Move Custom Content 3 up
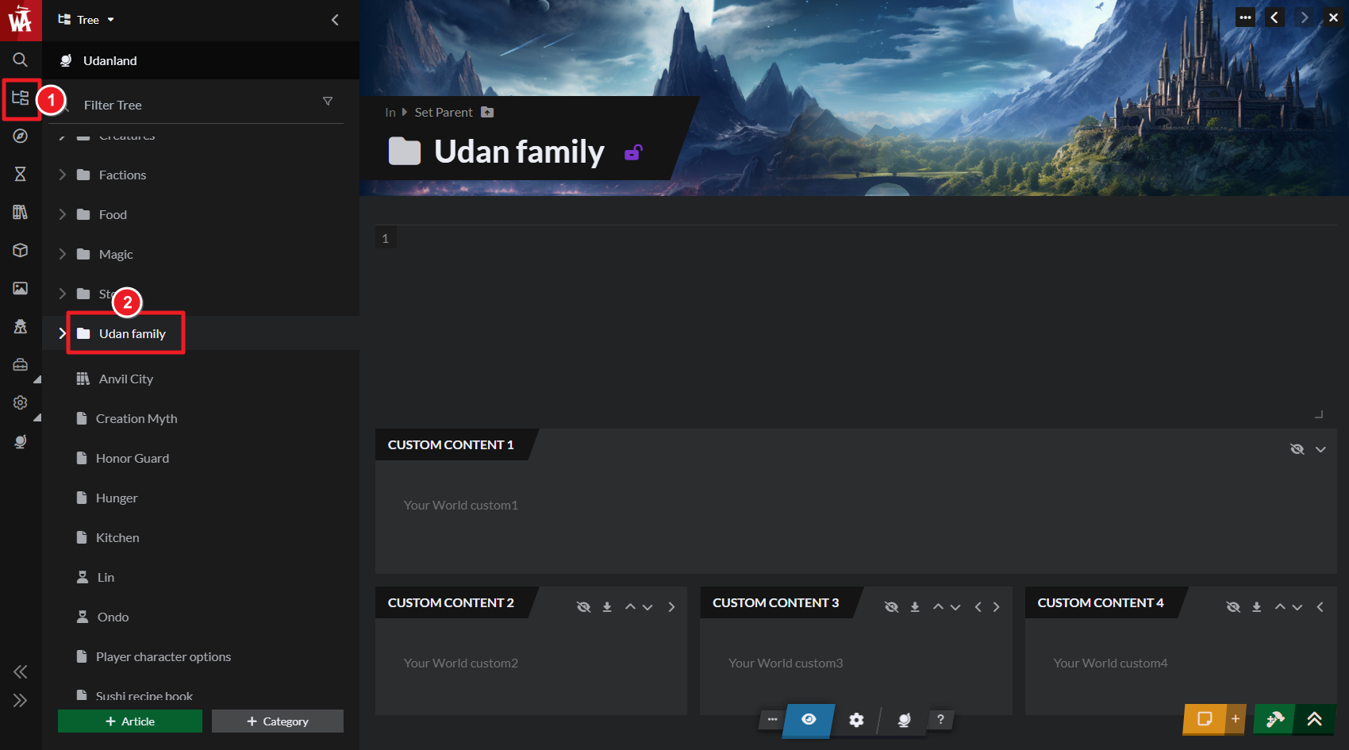Image resolution: width=1349 pixels, height=750 pixels. (x=938, y=607)
